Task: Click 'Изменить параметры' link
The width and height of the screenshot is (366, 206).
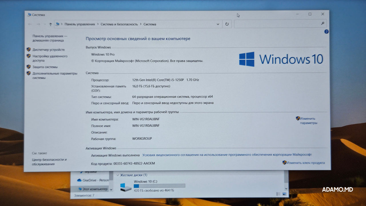Action: pos(309,121)
